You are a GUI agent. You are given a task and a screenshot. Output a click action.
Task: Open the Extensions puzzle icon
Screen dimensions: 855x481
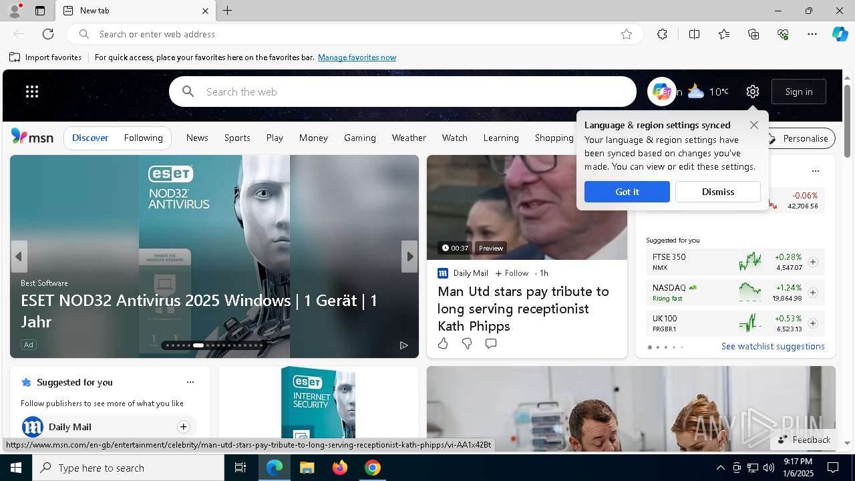[662, 34]
